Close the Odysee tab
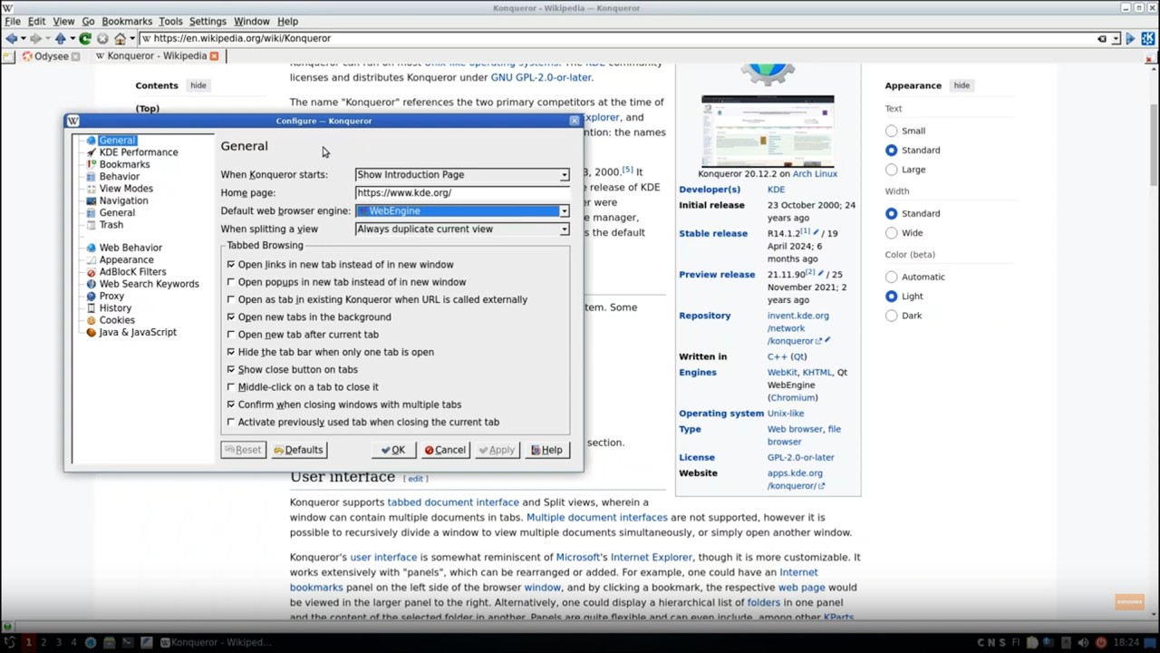 [x=75, y=56]
